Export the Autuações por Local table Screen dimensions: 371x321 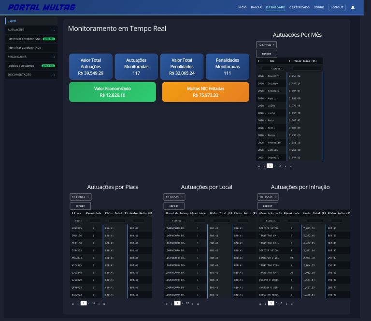click(174, 206)
